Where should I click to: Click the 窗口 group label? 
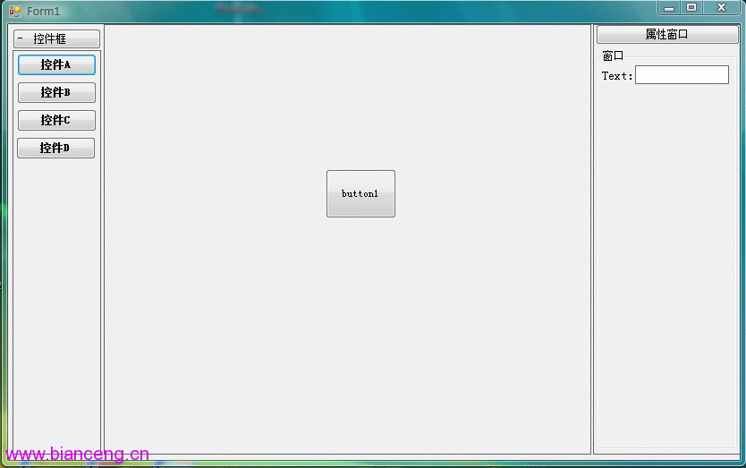[613, 55]
